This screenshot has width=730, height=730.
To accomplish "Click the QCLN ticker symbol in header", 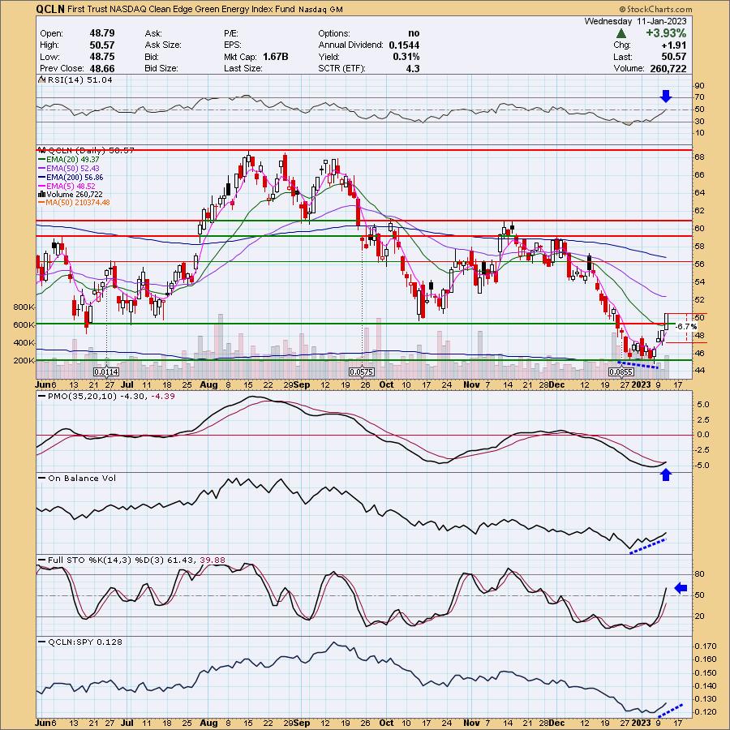I will coord(49,9).
